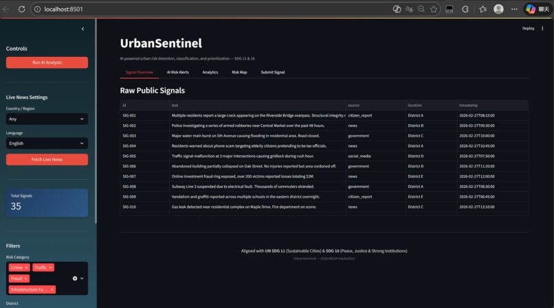
Task: Sort table by the location column header
Action: 431,105
